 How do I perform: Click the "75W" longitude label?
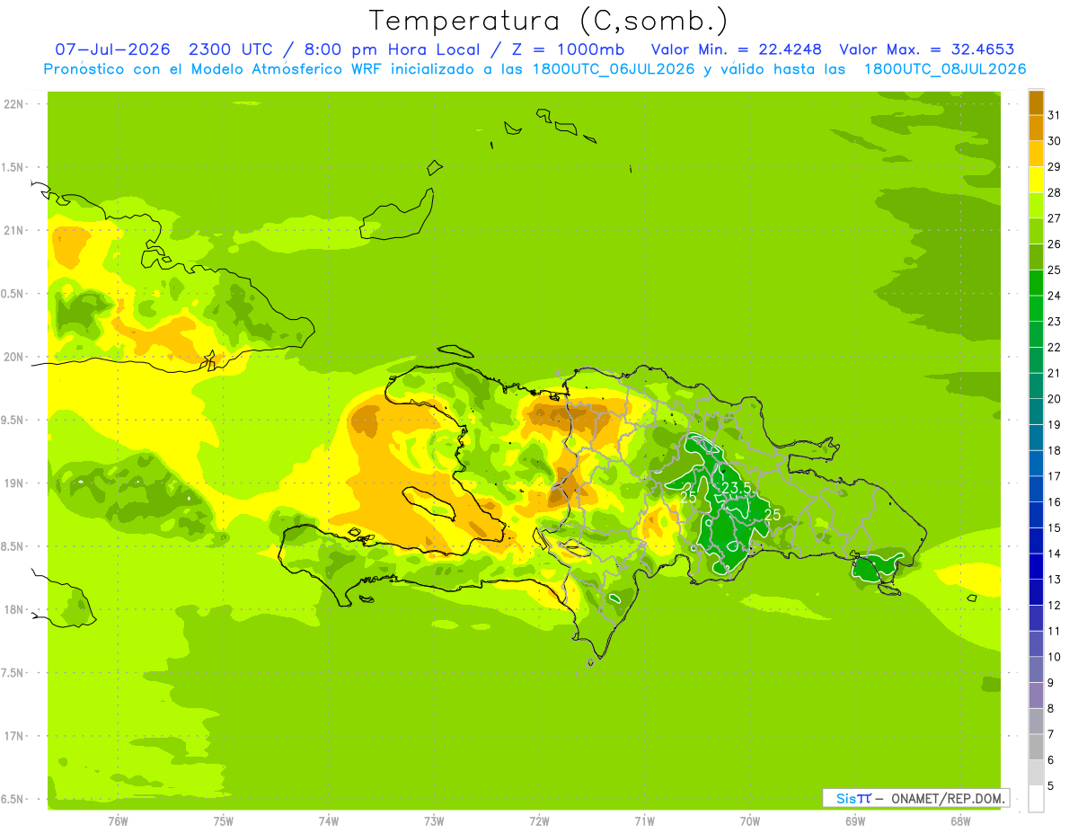(224, 821)
